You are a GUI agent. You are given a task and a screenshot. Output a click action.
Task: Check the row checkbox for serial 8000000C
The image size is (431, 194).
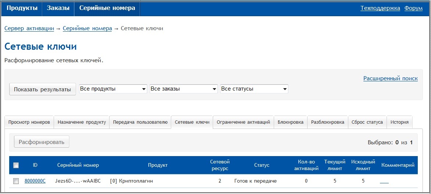click(16, 181)
